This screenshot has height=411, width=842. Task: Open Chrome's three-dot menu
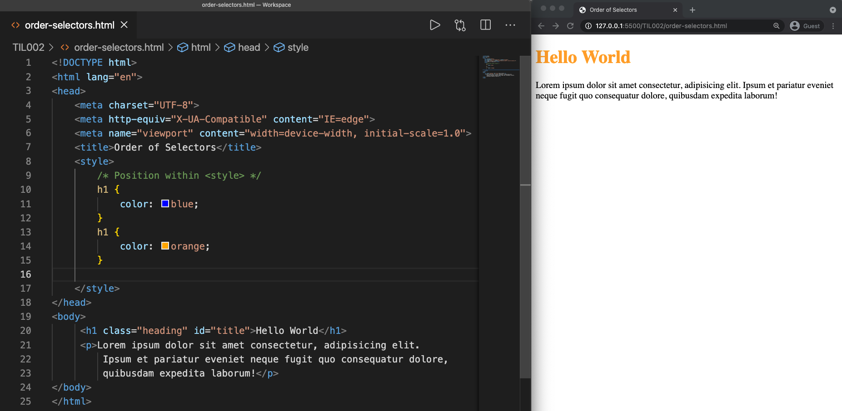tap(833, 26)
